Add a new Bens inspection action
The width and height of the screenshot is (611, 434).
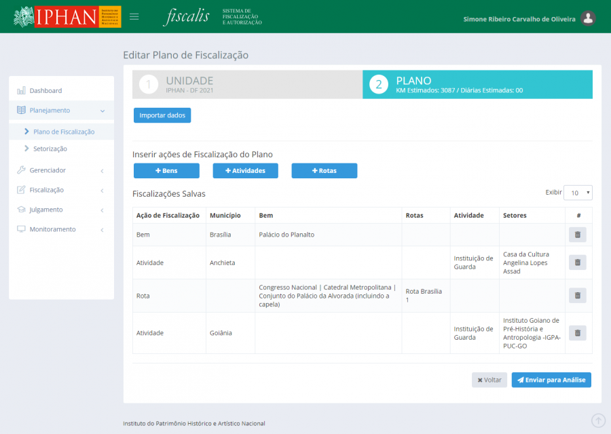coord(166,171)
